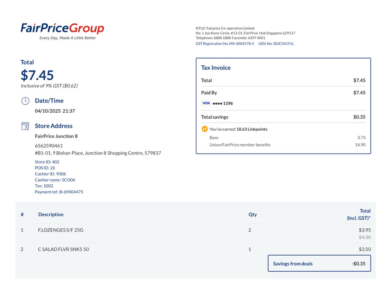The height and width of the screenshot is (281, 392).
Task: Click the Total savings value $0.35
Action: click(x=359, y=117)
